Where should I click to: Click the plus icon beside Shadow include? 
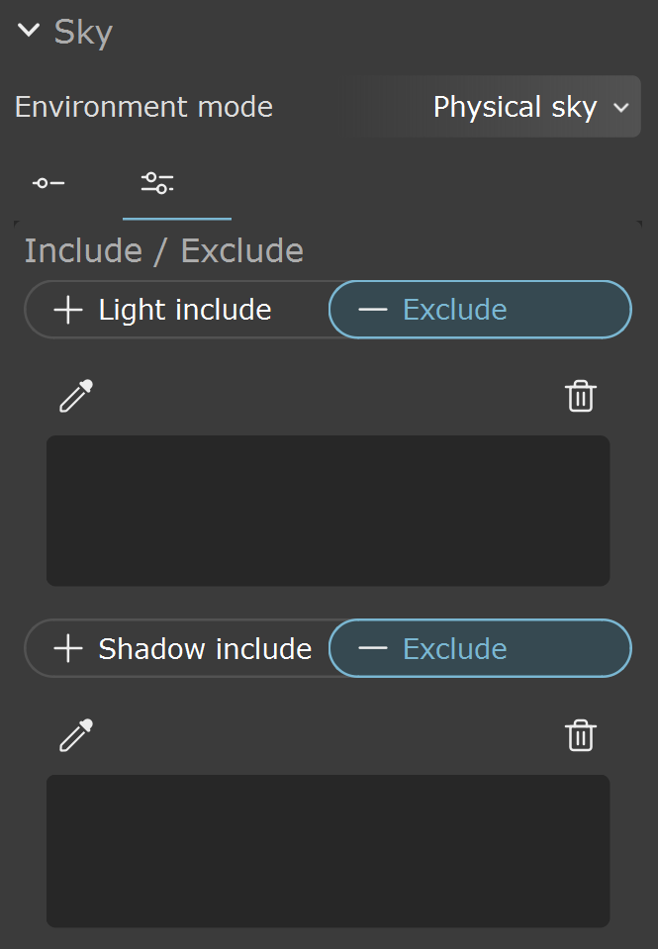click(68, 648)
